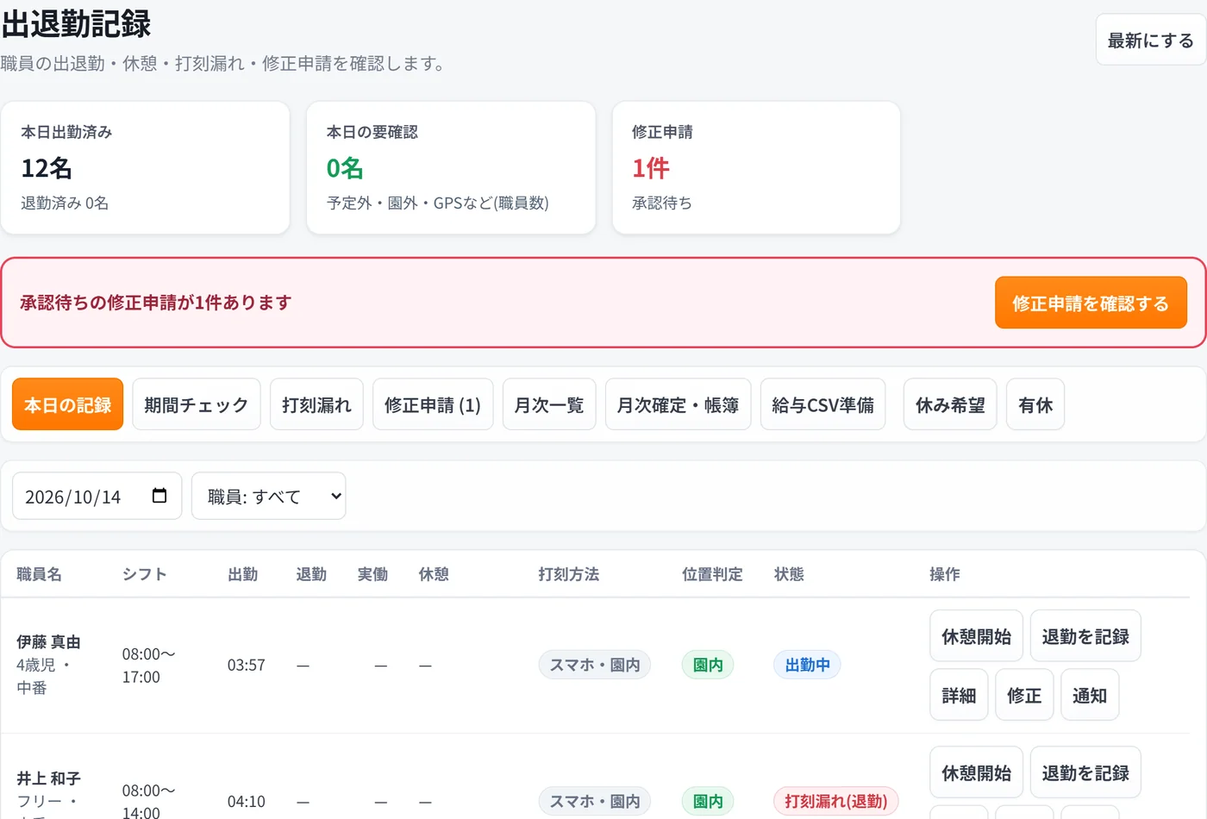
Task: Click the 最新にする refresh button
Action: pyautogui.click(x=1150, y=40)
